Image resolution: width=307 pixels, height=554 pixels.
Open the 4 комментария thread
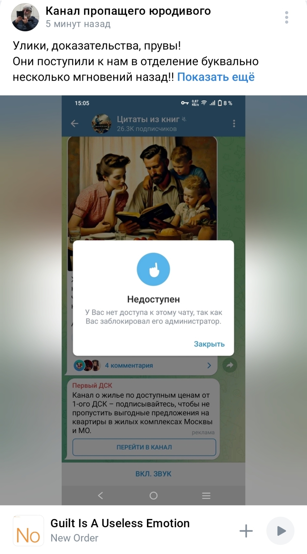[x=129, y=365]
